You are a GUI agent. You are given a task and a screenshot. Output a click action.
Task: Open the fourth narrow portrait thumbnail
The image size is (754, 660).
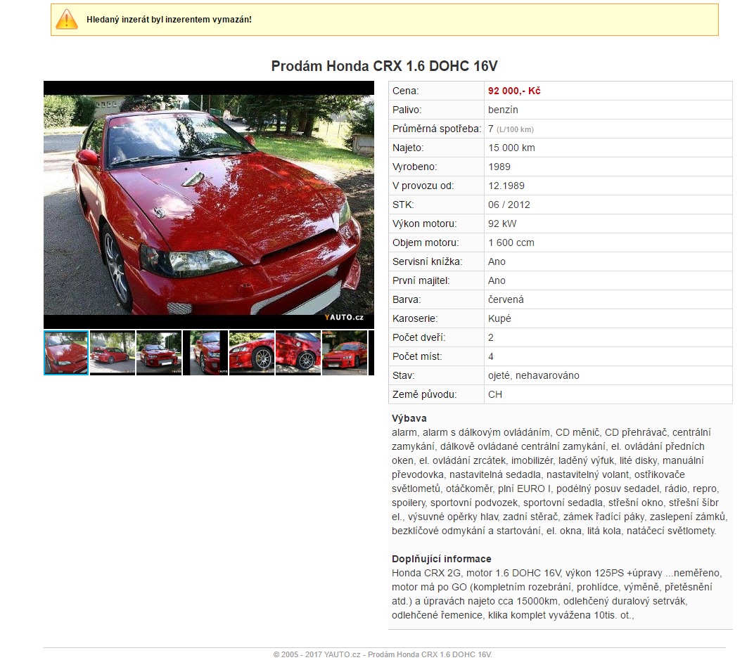click(205, 353)
